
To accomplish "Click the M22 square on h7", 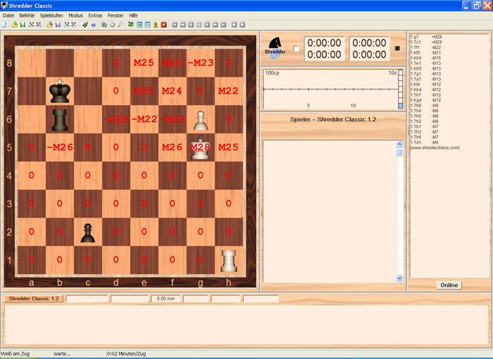I will tap(229, 91).
